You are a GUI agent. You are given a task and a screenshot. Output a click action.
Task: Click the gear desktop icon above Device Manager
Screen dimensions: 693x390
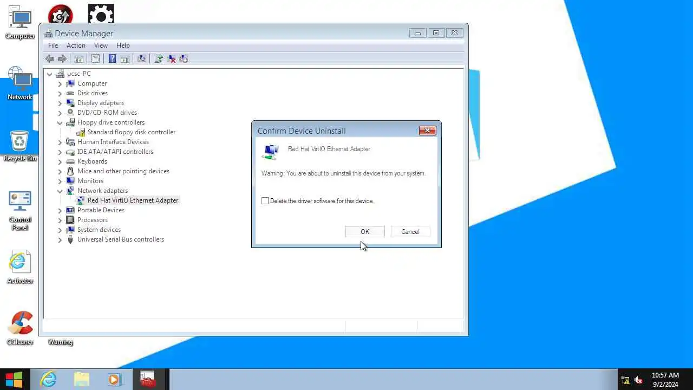point(101,14)
